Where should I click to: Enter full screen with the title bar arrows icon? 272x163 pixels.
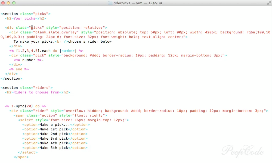[268, 3]
